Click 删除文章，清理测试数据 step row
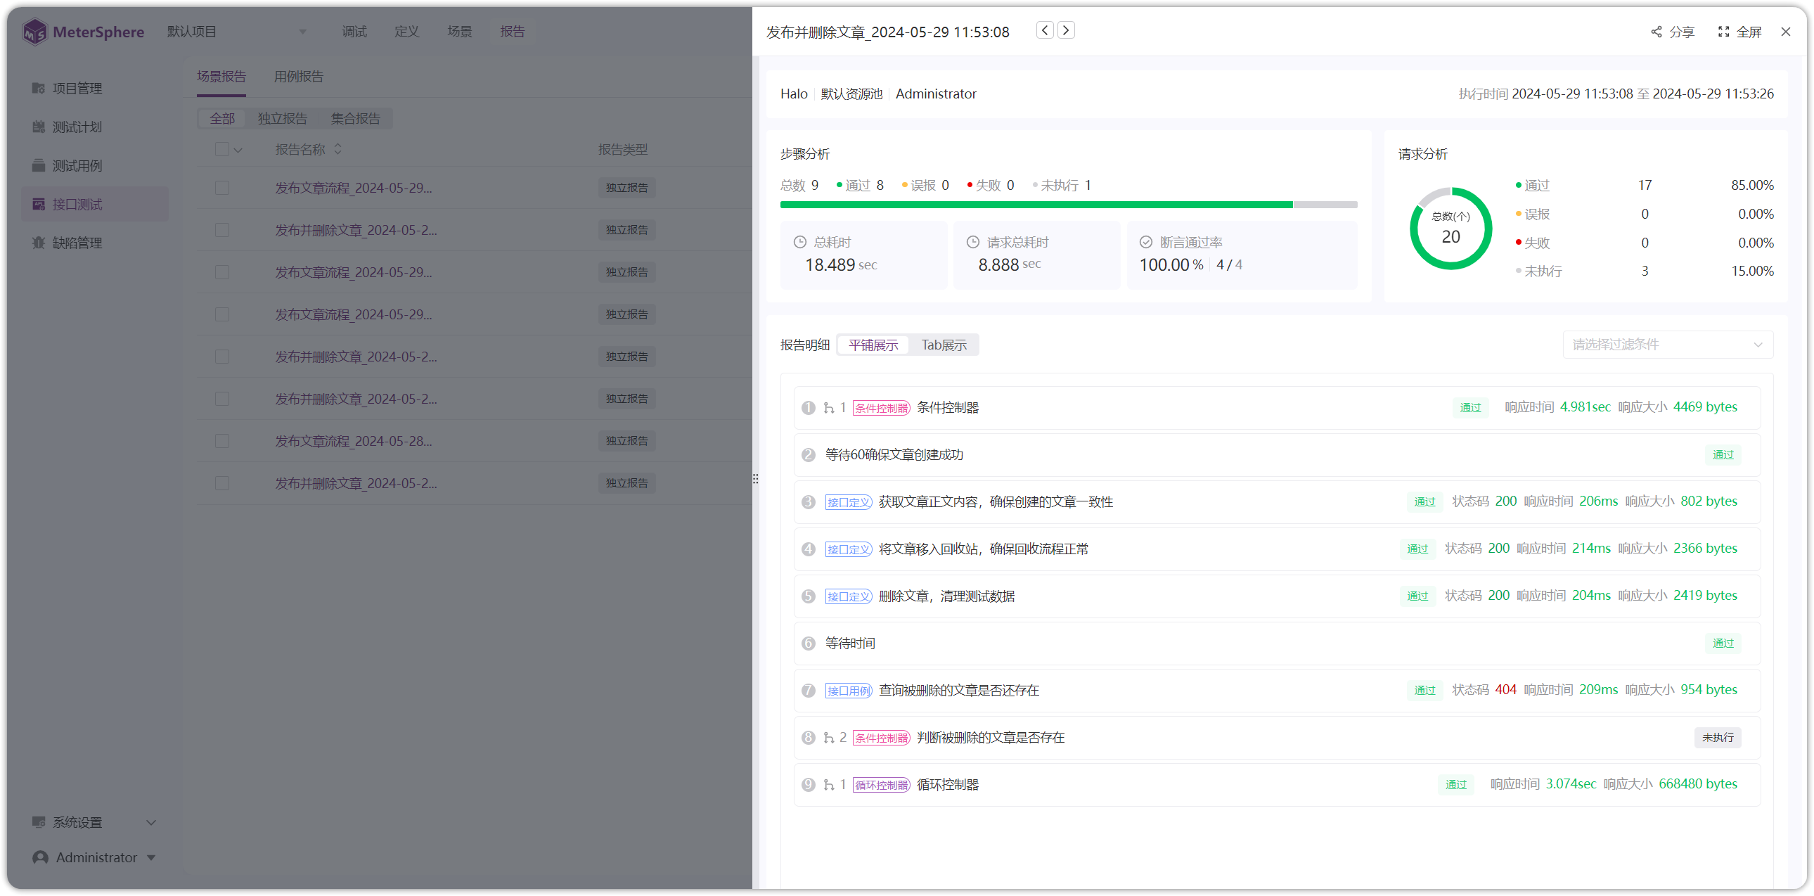 pyautogui.click(x=1277, y=596)
